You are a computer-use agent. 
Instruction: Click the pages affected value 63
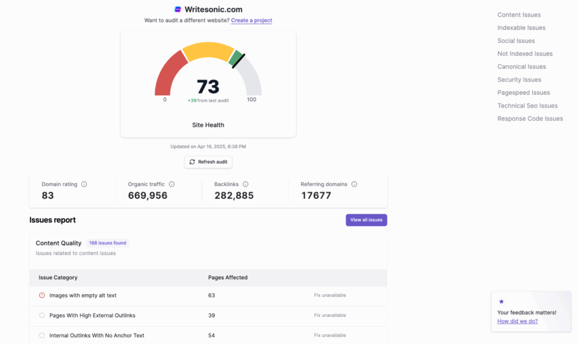(x=212, y=296)
